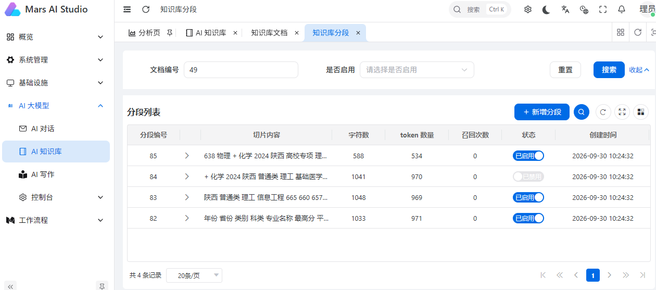Viewport: 656px width, 290px height.
Task: Click the 分段编号 column header
Action: pos(154,135)
